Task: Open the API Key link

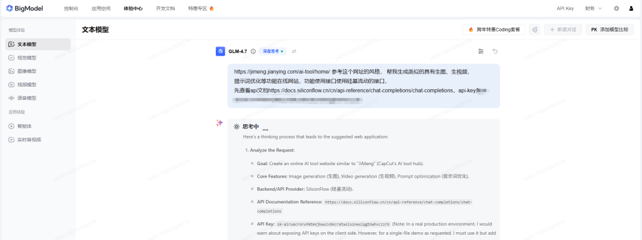Action: 565,8
